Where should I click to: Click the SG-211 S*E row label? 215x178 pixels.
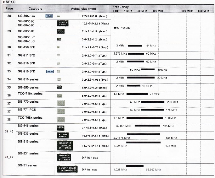(26, 55)
